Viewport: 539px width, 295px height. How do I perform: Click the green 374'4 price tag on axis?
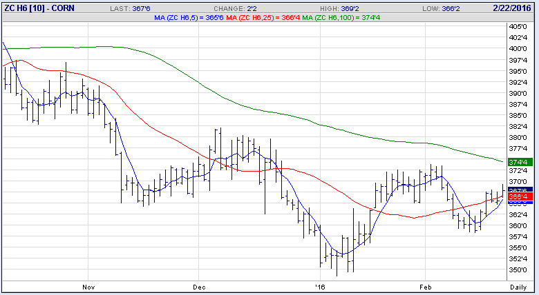[518, 162]
